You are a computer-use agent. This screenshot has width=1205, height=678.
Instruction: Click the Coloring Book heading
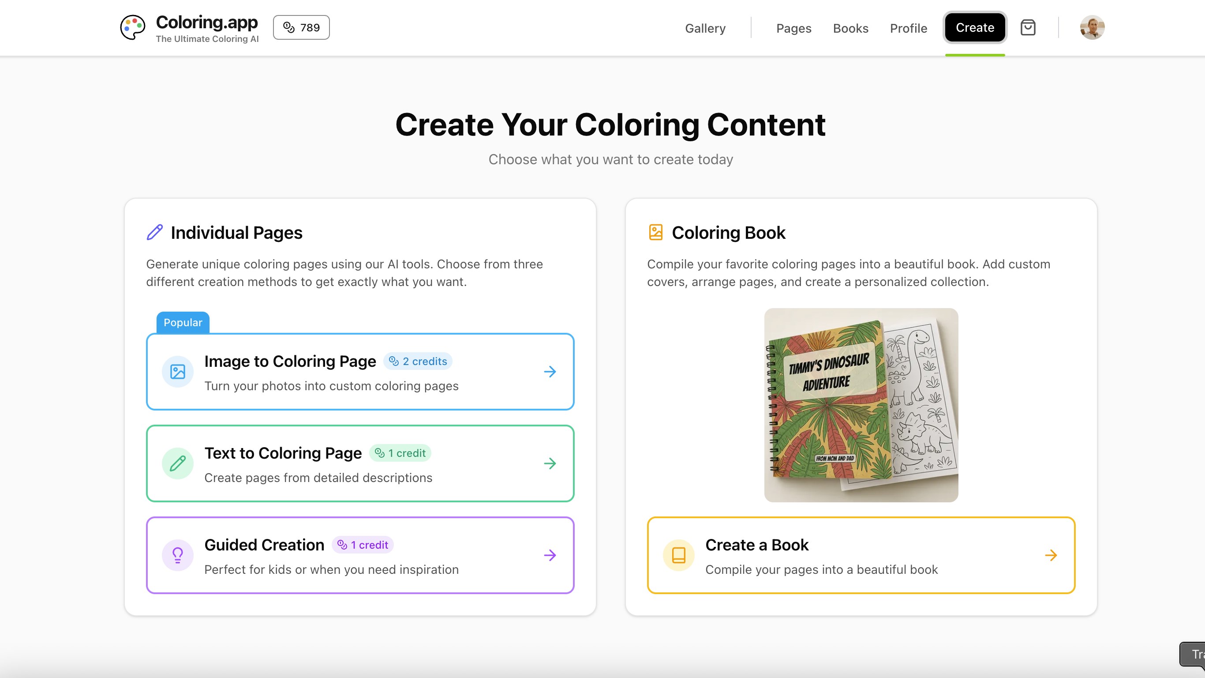tap(728, 233)
